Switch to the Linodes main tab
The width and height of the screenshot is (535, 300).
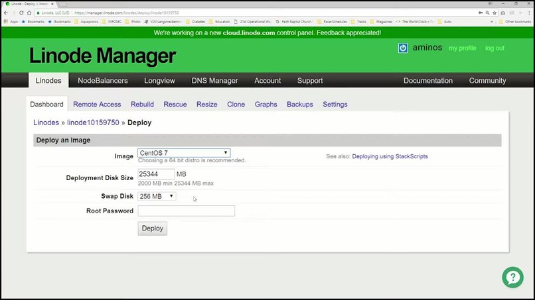48,80
